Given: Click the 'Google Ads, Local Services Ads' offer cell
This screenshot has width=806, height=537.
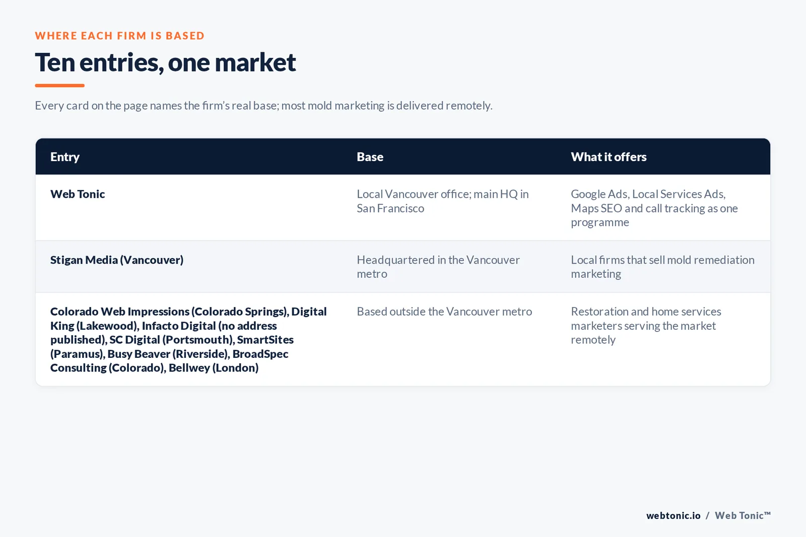Looking at the screenshot, I should [x=654, y=208].
